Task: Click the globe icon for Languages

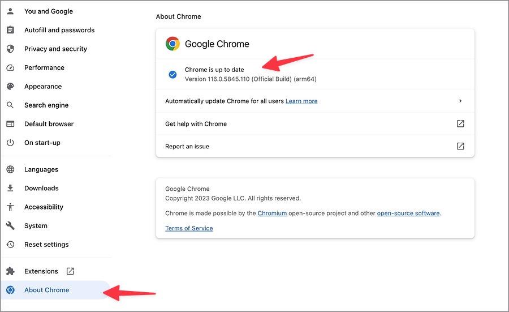Action: pos(10,169)
